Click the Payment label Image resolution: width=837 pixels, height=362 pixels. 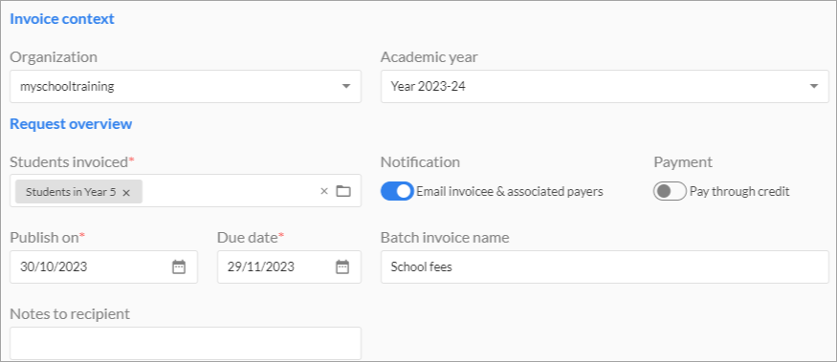click(683, 162)
